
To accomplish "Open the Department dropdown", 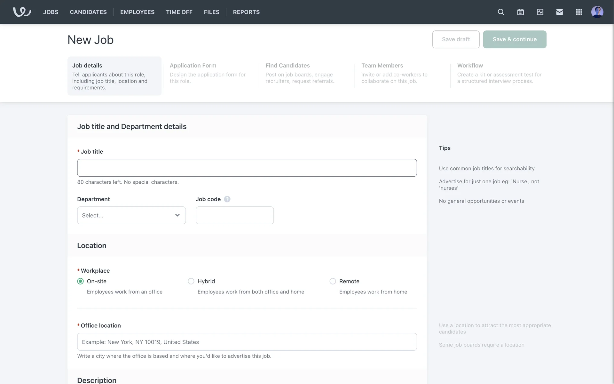I will pyautogui.click(x=131, y=215).
